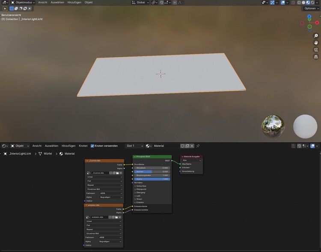Adjust the Rauheit slider in Principled BSDF
The image size is (321, 252).
coord(152,172)
